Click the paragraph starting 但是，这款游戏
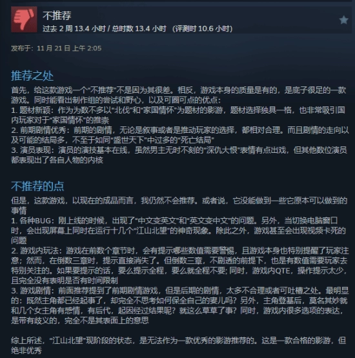The height and width of the screenshot is (358, 355). click(179, 206)
